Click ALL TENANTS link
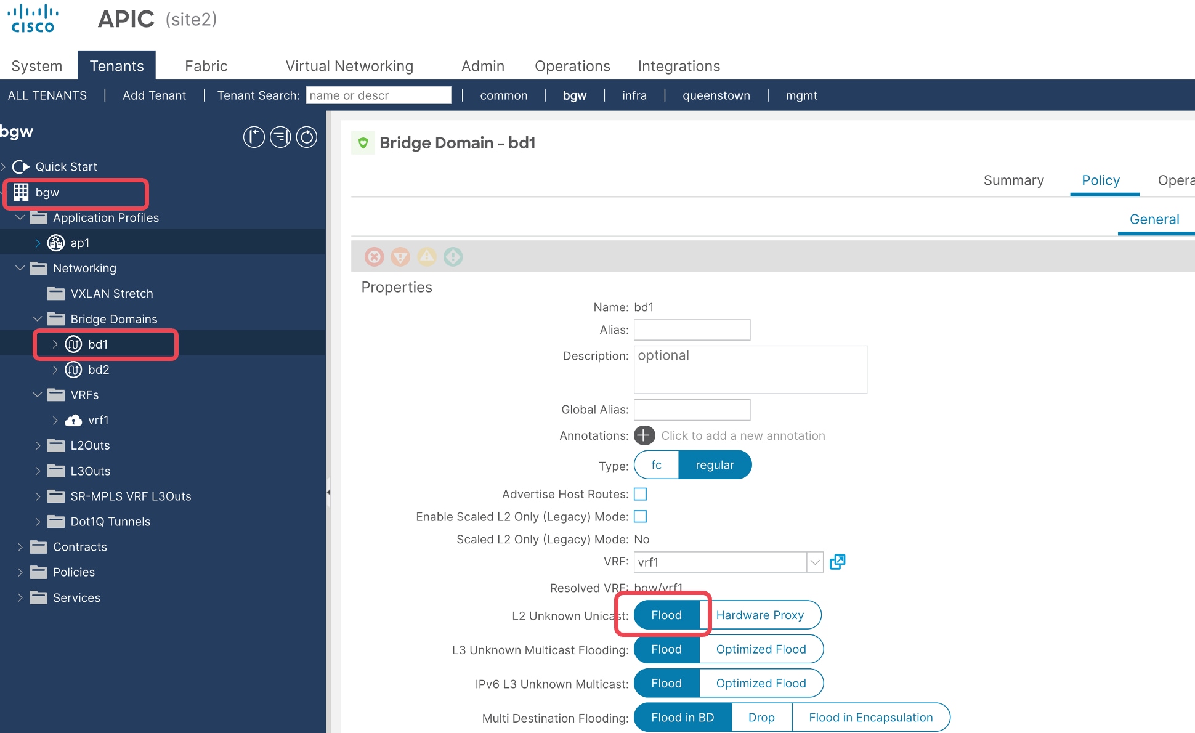 click(47, 95)
